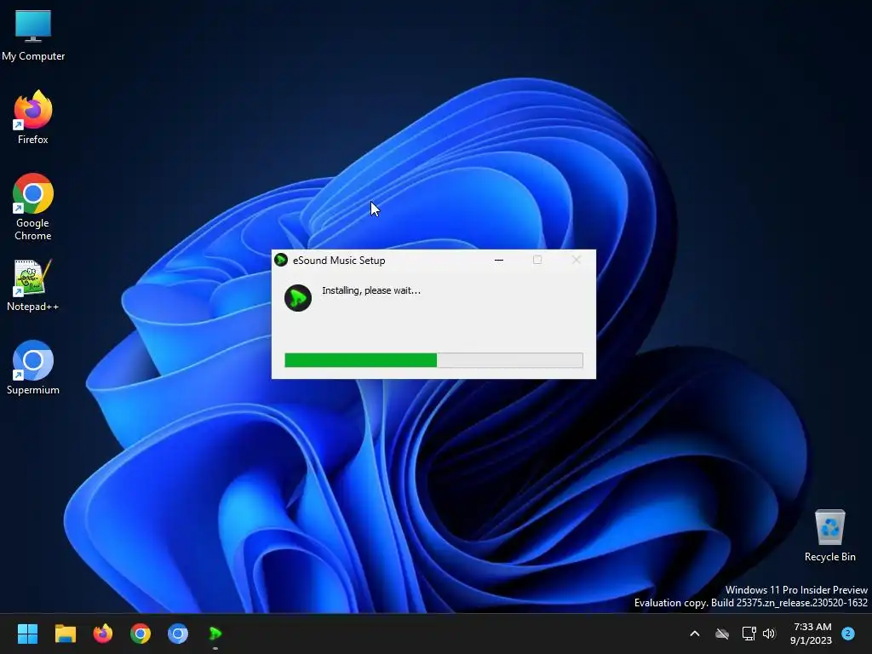Open the notifications badge showing 2
The width and height of the screenshot is (872, 654).
(848, 633)
